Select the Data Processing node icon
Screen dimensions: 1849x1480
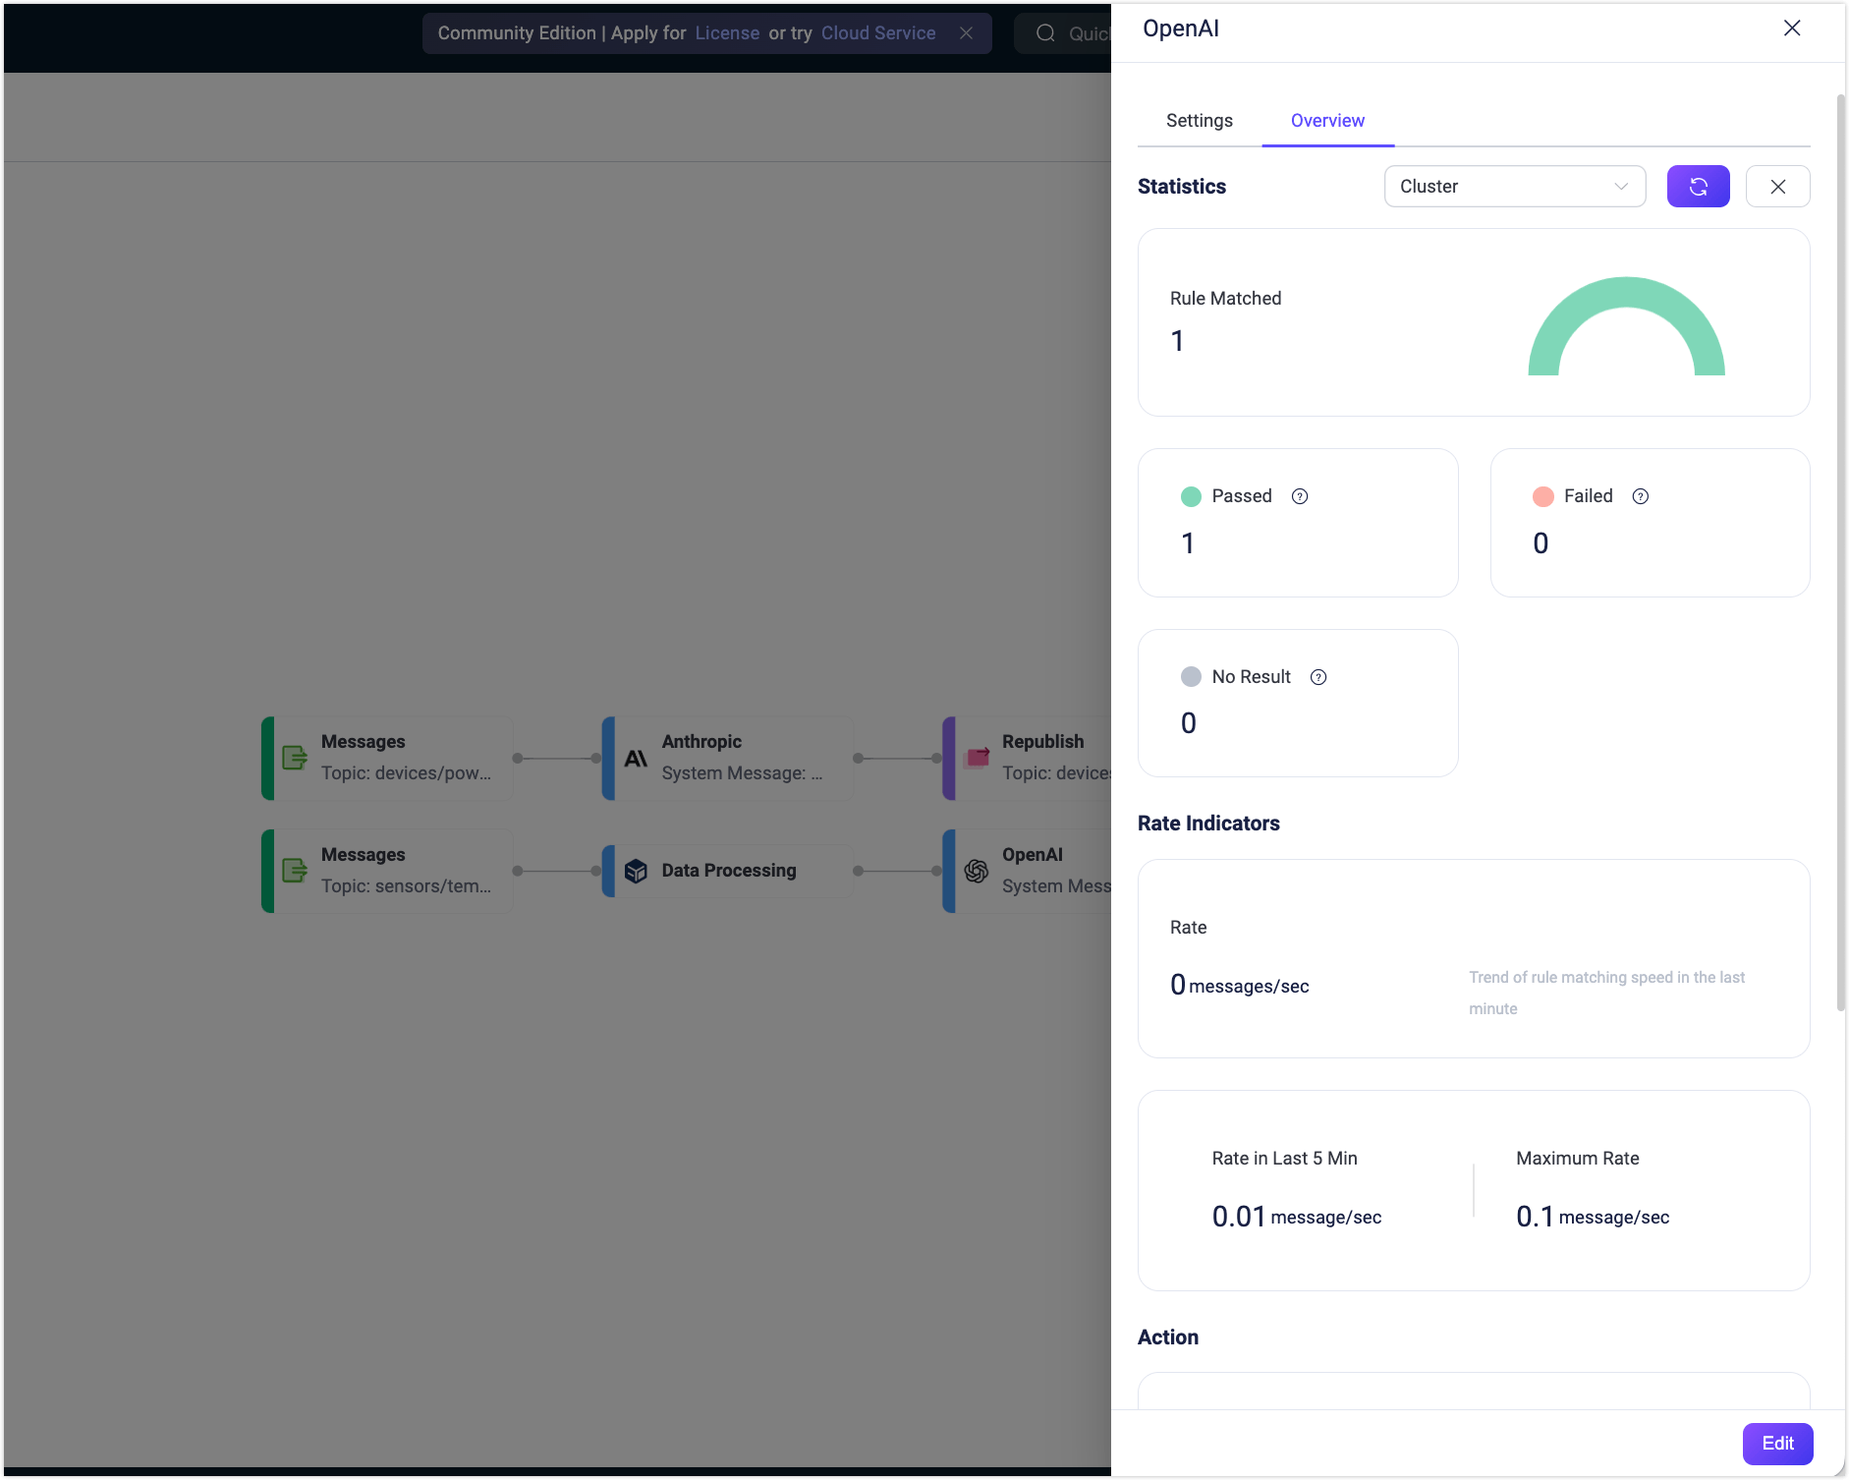635,870
